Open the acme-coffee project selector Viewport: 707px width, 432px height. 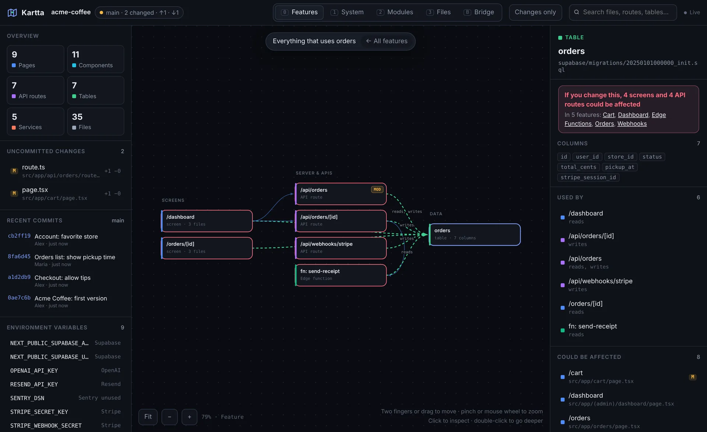[71, 12]
